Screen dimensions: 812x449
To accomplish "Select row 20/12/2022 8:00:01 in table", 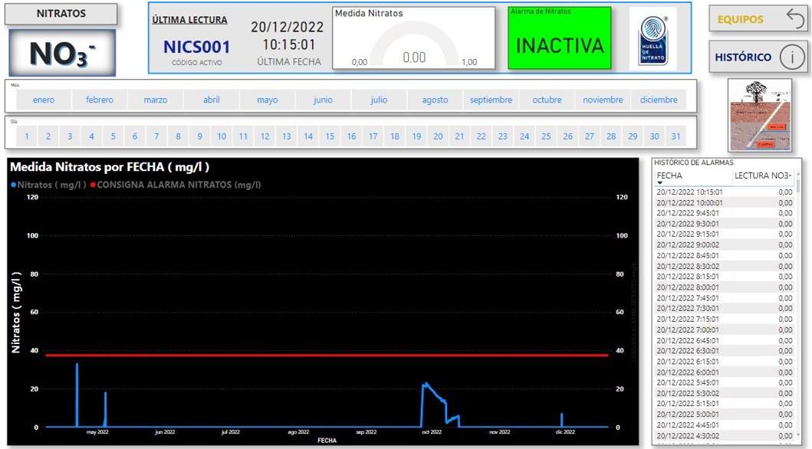I will click(724, 287).
